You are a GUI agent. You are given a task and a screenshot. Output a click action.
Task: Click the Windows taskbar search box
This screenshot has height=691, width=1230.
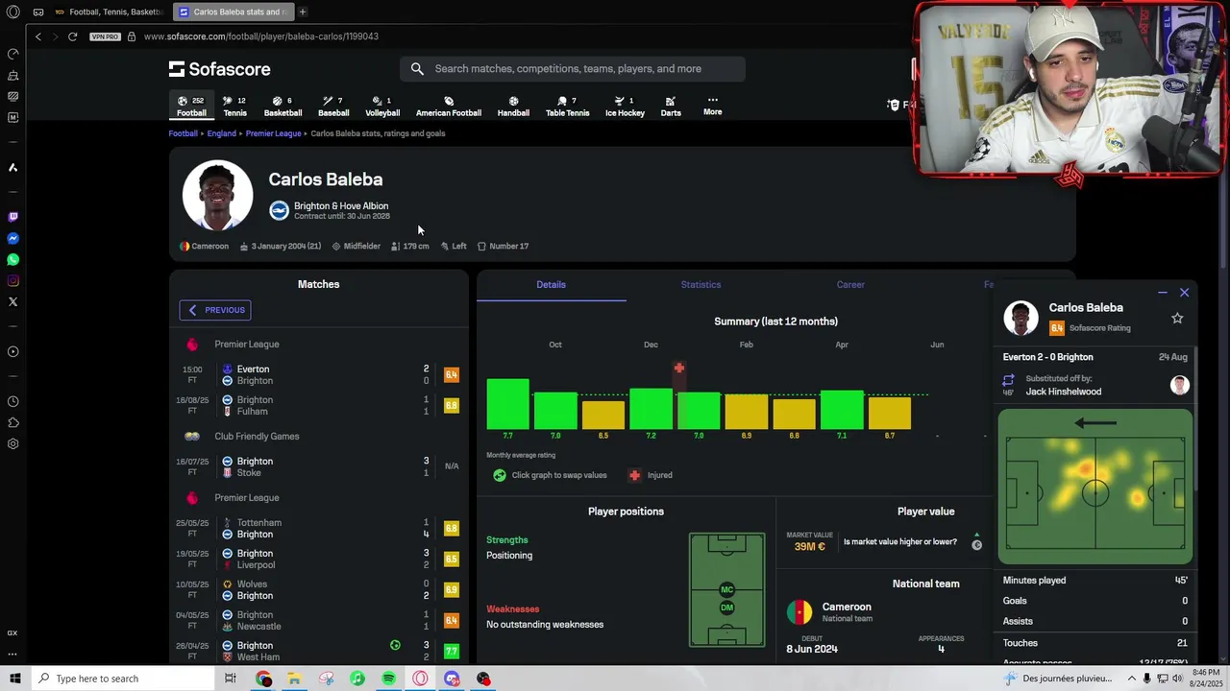pyautogui.click(x=122, y=679)
